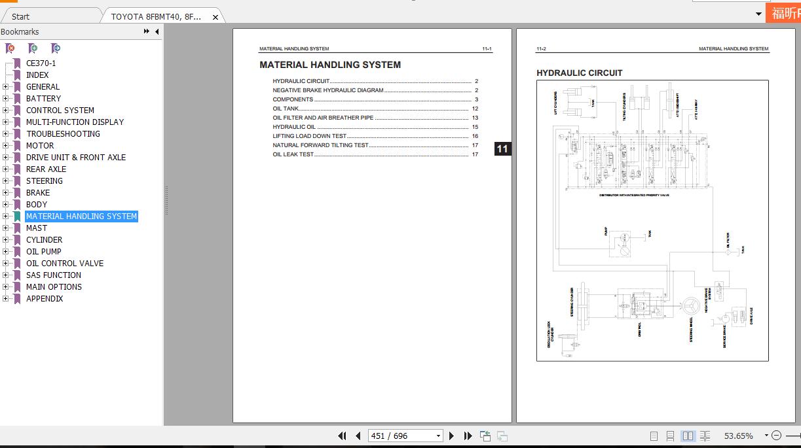The width and height of the screenshot is (801, 448).
Task: Open the zoom percentage dropdown
Action: pos(766,435)
